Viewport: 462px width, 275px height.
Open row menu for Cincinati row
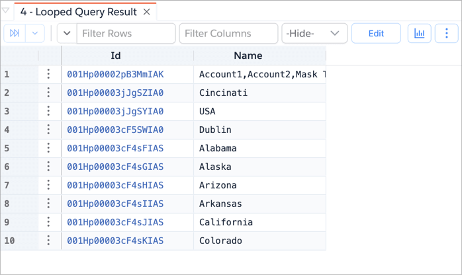click(x=48, y=93)
